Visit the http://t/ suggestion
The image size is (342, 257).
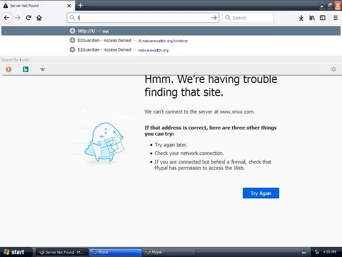point(171,31)
